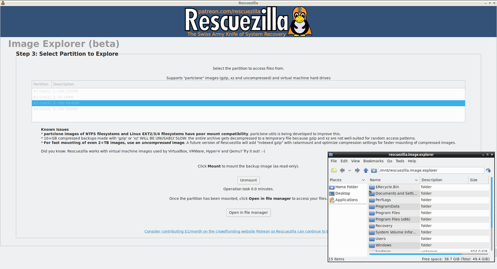Open the Go menu
The image size is (497, 269).
(x=390, y=161)
